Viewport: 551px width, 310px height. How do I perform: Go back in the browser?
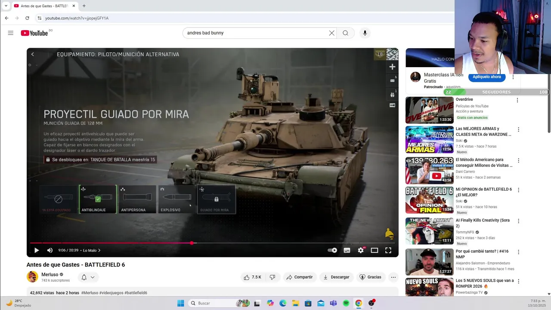click(x=6, y=18)
